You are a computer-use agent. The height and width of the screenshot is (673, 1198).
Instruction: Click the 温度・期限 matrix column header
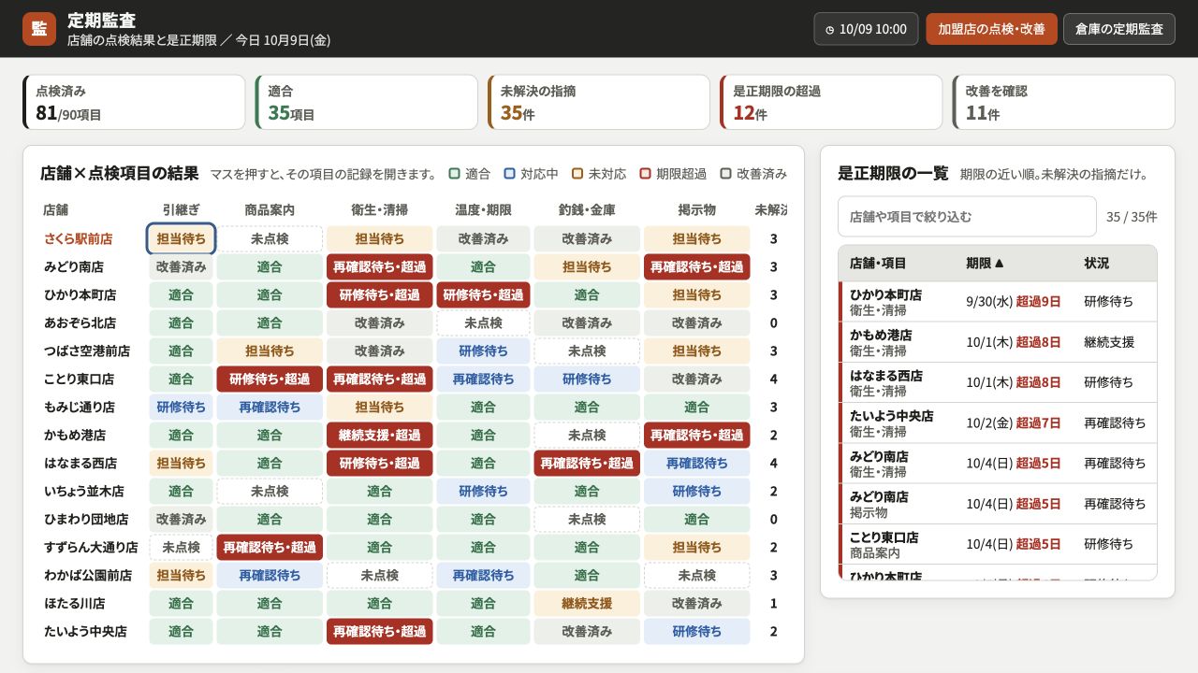(483, 210)
